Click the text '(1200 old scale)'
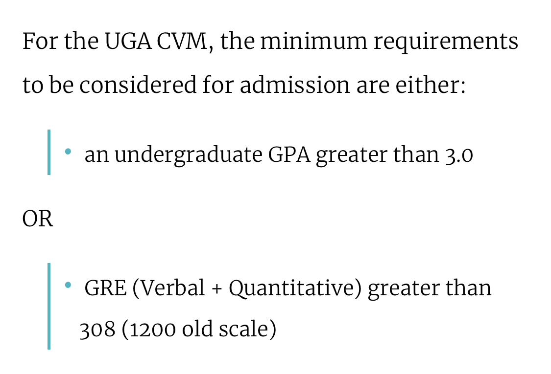This screenshot has width=551, height=374. (199, 330)
